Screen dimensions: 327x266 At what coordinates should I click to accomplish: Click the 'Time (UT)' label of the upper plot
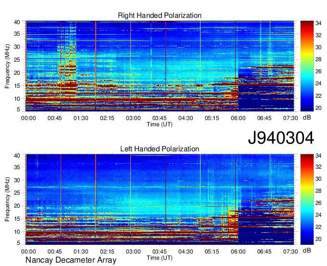(x=160, y=124)
